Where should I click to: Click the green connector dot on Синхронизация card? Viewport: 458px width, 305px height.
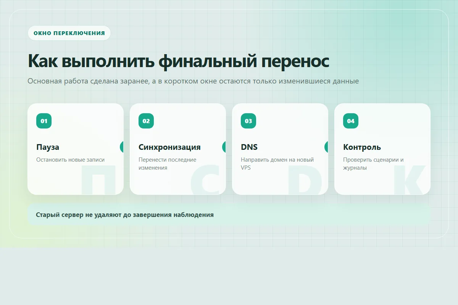pyautogui.click(x=224, y=147)
